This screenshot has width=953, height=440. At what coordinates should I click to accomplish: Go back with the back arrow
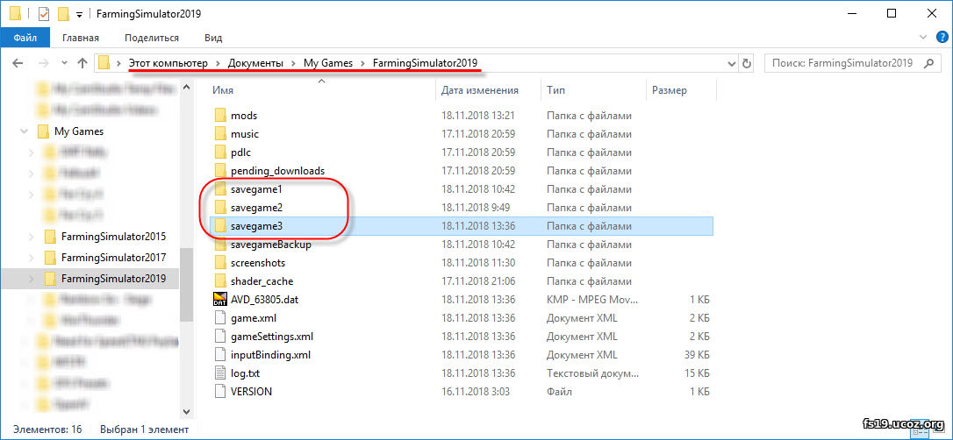tap(18, 62)
